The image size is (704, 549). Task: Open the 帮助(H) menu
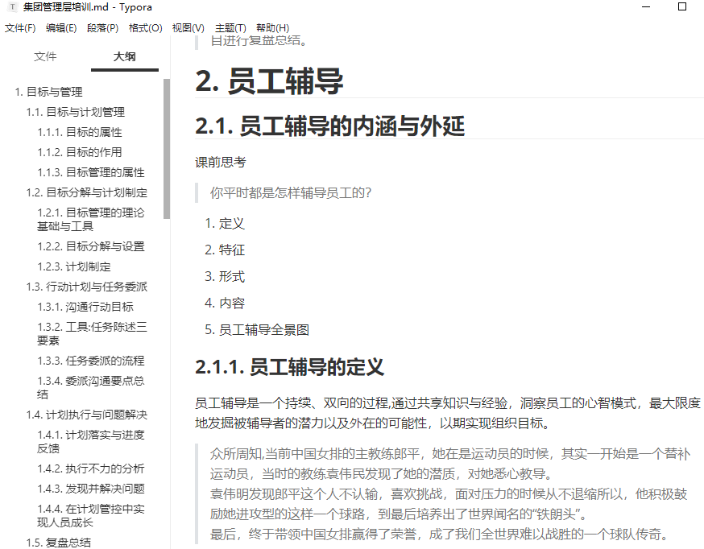[x=272, y=28]
